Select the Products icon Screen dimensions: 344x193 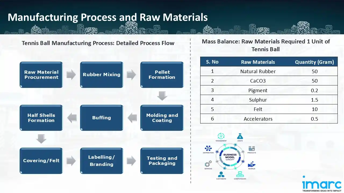(252, 149)
